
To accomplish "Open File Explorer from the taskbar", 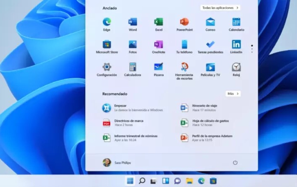I will (x=189, y=181).
